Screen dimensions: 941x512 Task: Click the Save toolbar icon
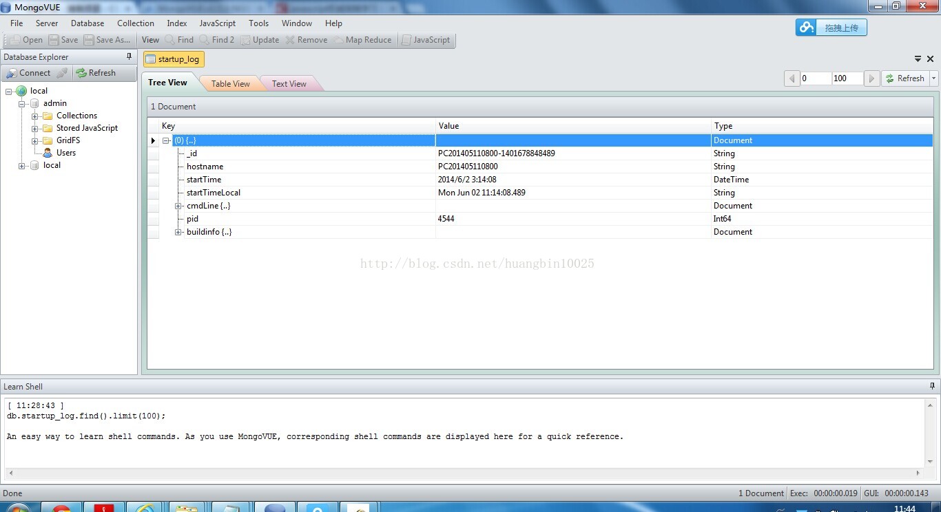point(63,40)
